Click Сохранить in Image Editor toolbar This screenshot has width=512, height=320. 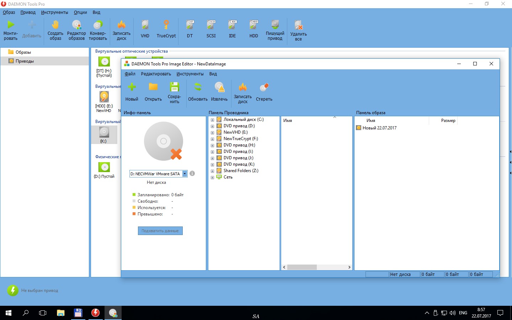click(175, 93)
